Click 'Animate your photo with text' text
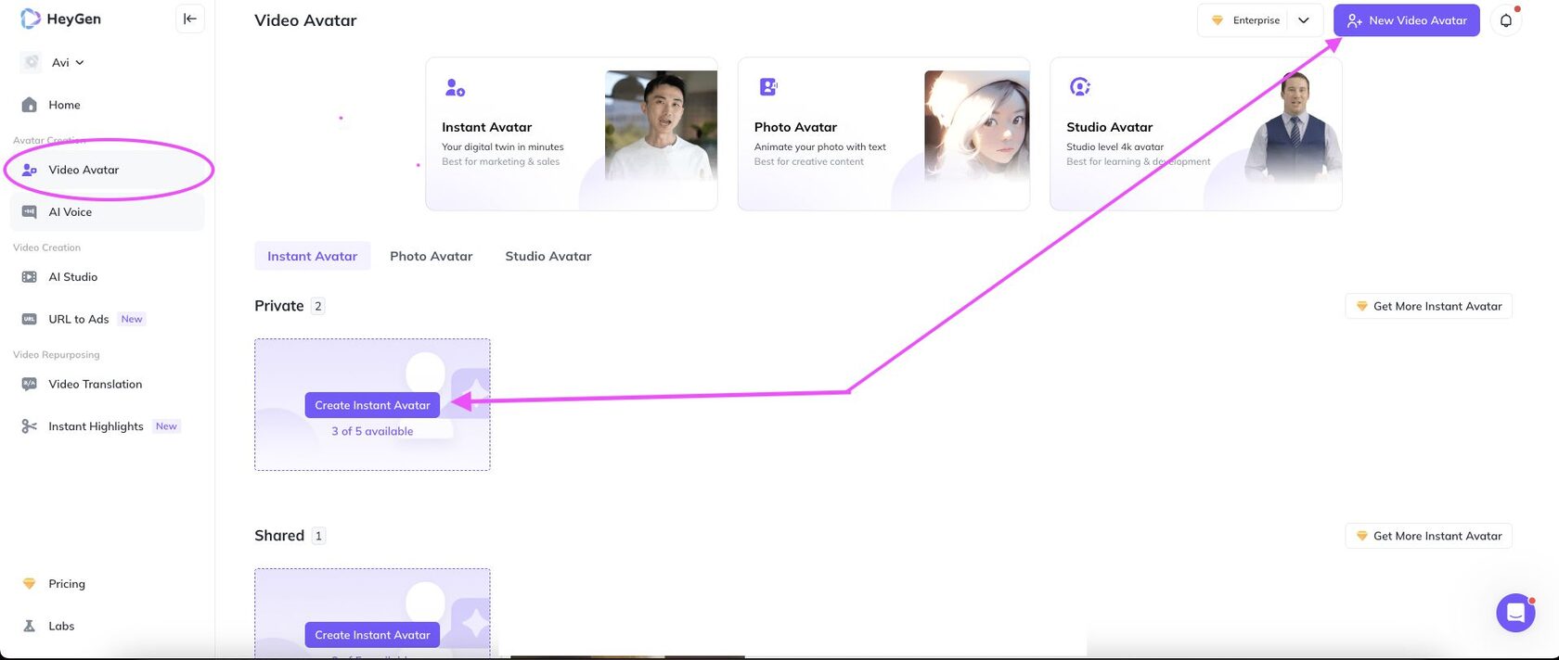 click(x=820, y=146)
